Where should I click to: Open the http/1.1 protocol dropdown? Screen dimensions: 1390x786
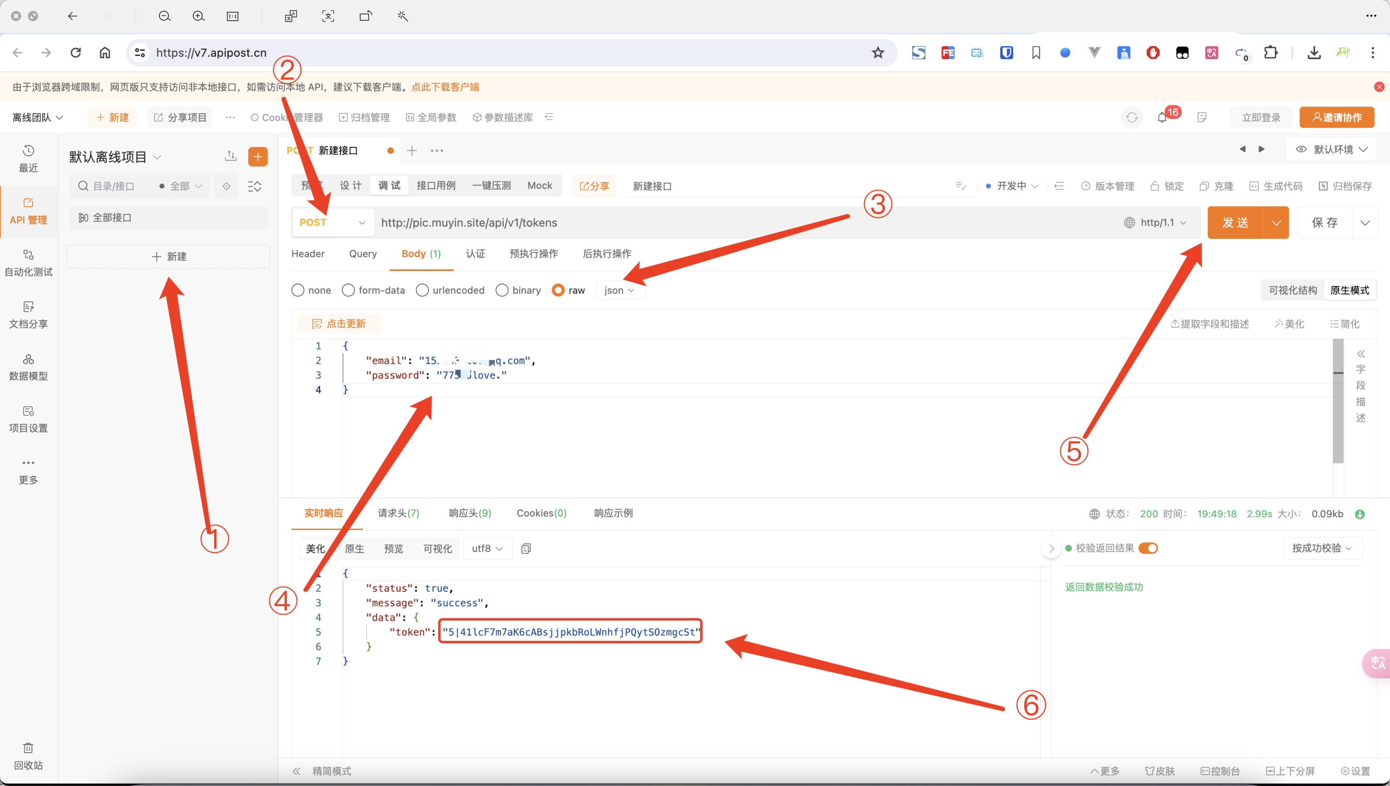click(x=1156, y=222)
